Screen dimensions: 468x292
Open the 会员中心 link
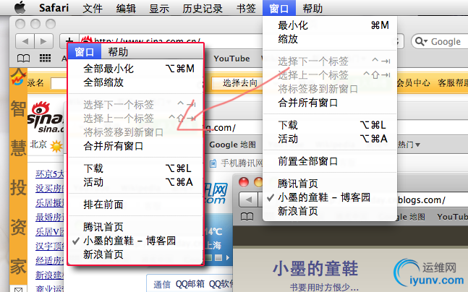tap(413, 82)
